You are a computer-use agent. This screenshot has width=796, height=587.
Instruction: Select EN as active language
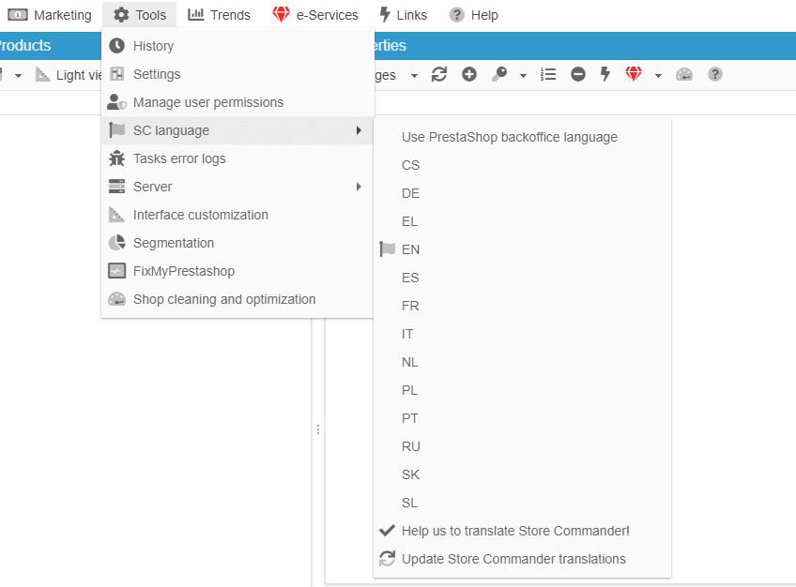410,249
